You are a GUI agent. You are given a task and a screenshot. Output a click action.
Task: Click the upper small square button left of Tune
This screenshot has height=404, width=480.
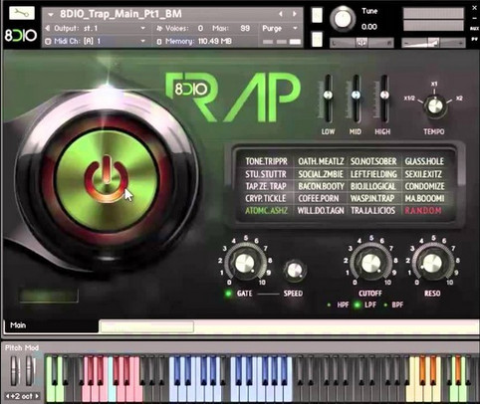click(317, 15)
